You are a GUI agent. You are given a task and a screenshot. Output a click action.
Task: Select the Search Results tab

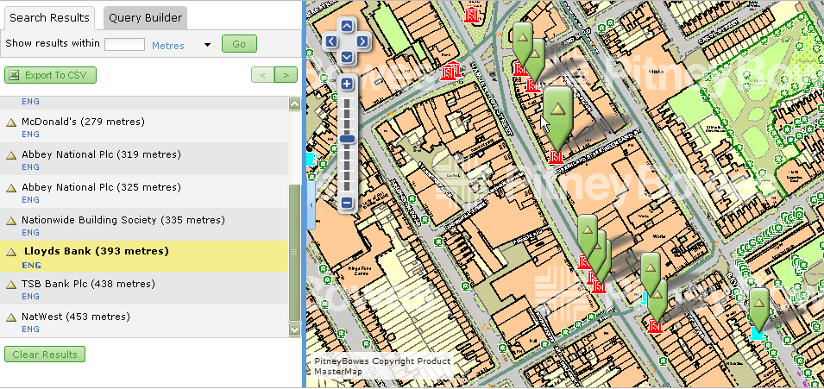pyautogui.click(x=49, y=17)
